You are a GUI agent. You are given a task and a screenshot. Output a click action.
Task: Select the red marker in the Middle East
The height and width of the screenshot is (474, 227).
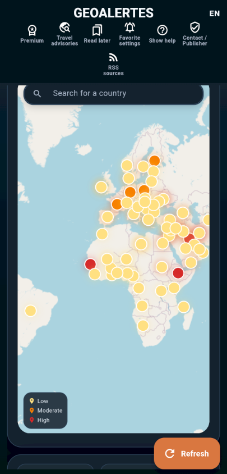tap(189, 239)
